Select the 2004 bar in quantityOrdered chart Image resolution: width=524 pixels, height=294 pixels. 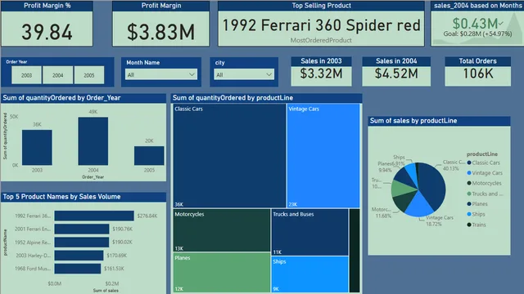coord(93,141)
